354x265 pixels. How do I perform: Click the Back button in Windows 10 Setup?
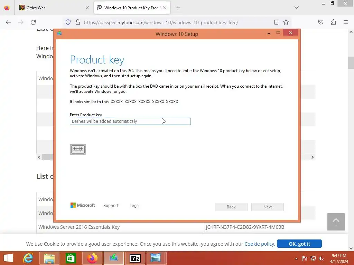[x=231, y=207]
